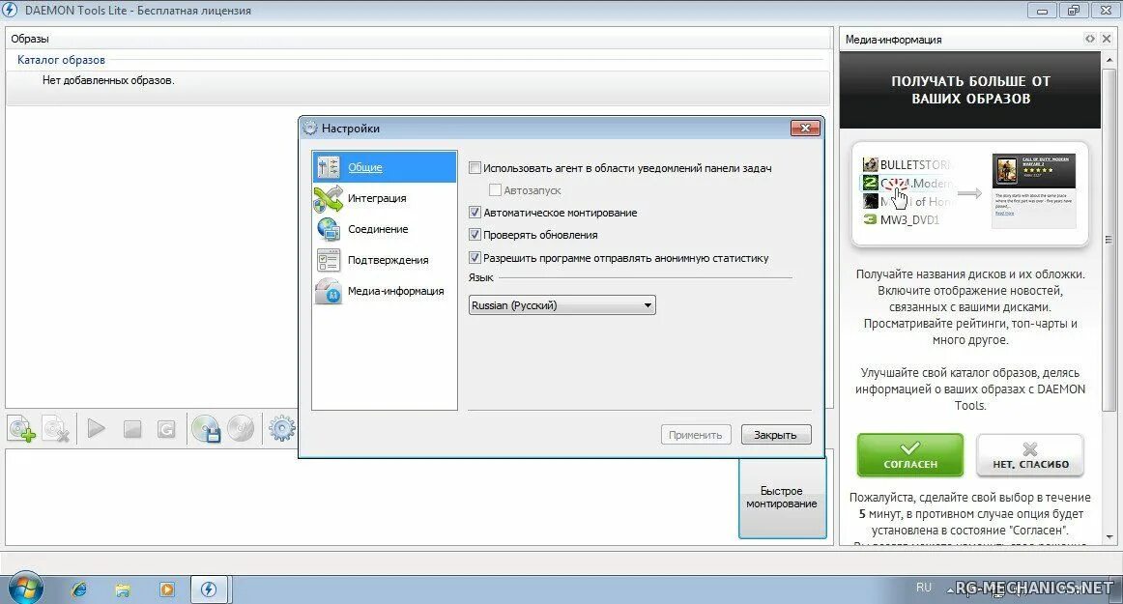Open Windows Explorer from the taskbar
Screen dimensions: 1123x604
pos(123,590)
